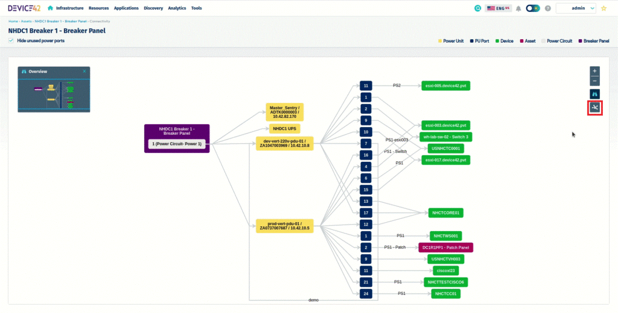
Task: Select port 2 labeled PS1 - Patch
Action: pyautogui.click(x=366, y=247)
